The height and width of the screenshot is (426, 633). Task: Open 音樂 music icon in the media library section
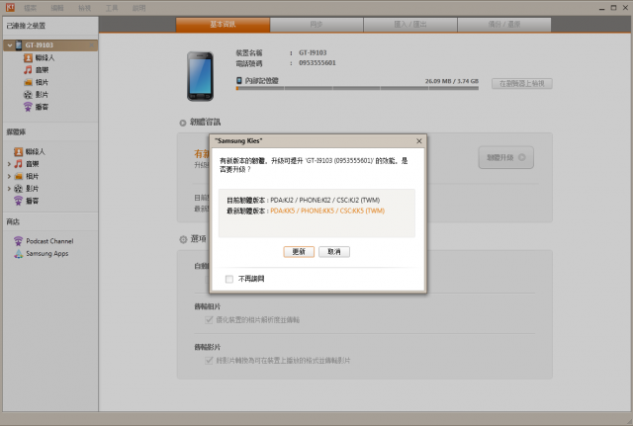coord(18,164)
